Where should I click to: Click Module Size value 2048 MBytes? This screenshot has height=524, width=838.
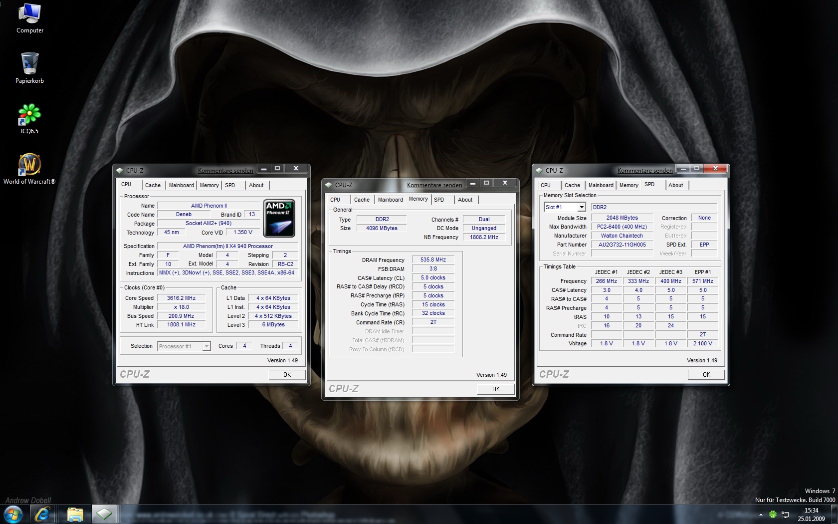point(622,218)
